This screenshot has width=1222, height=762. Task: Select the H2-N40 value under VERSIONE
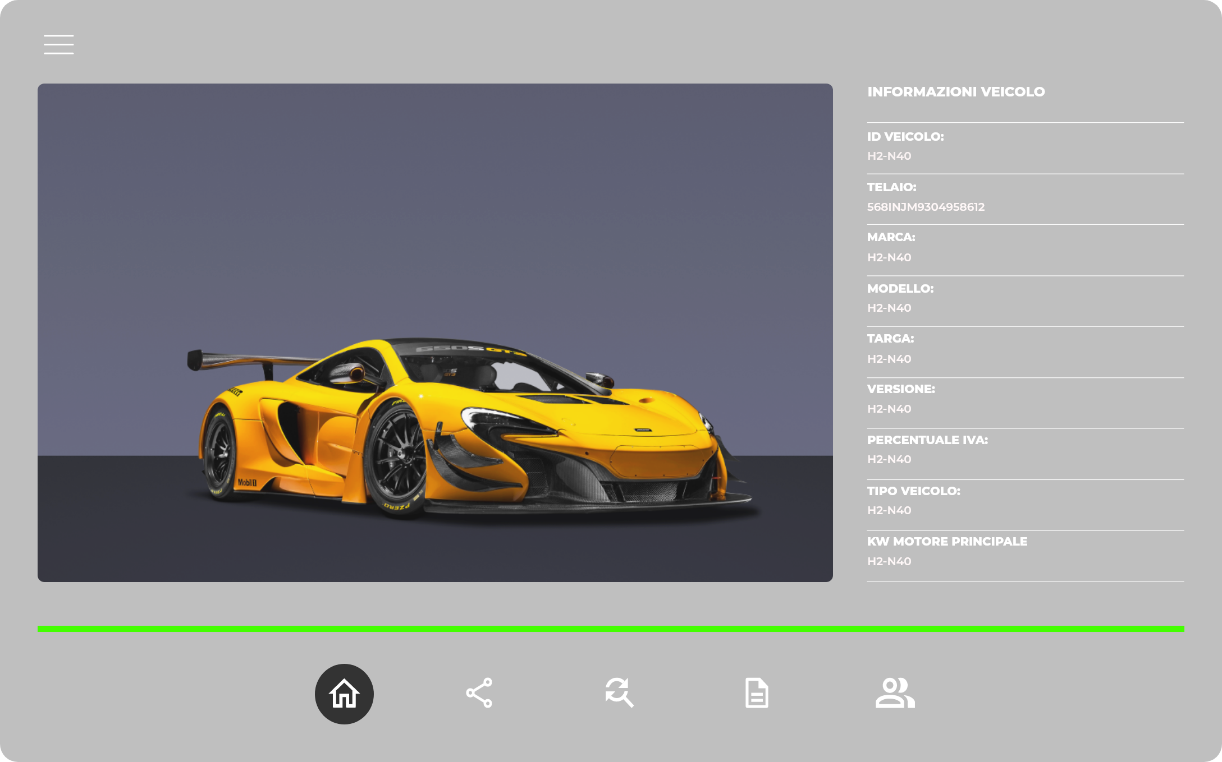(889, 409)
